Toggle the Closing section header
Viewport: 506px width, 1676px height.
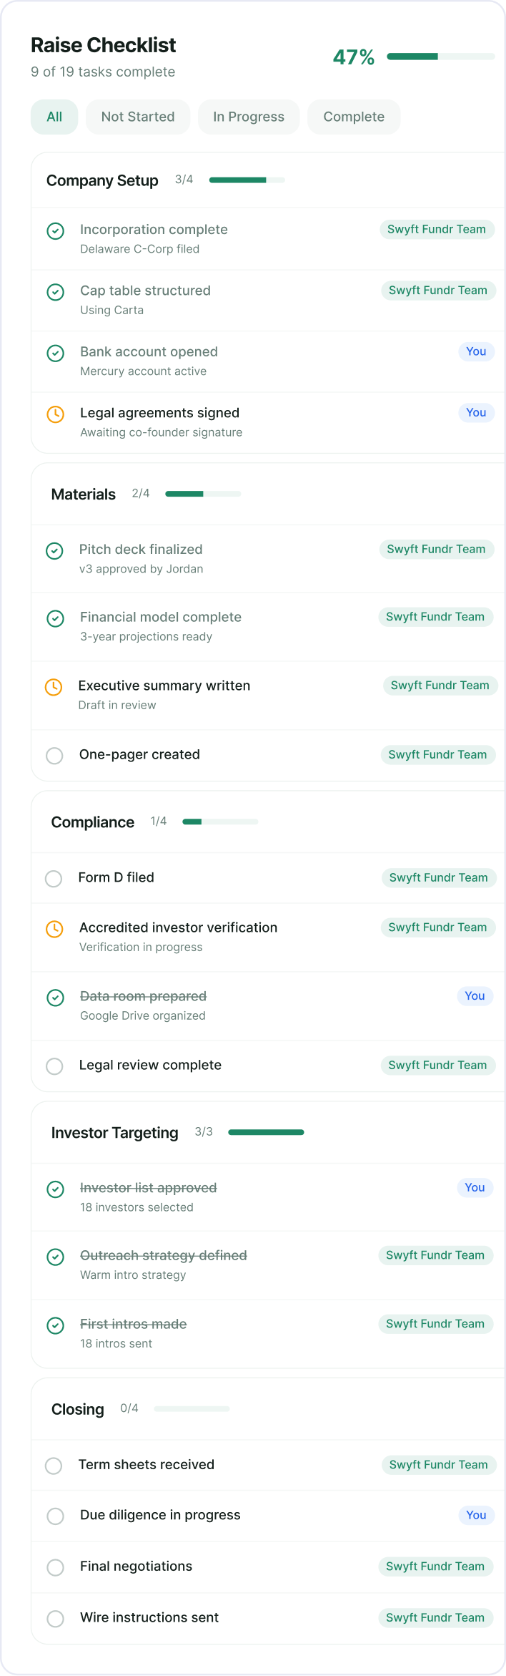(x=77, y=1409)
